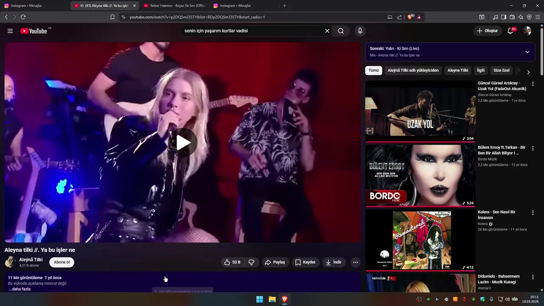Image resolution: width=544 pixels, height=306 pixels.
Task: Select the Tümü filter chip
Action: (x=374, y=71)
